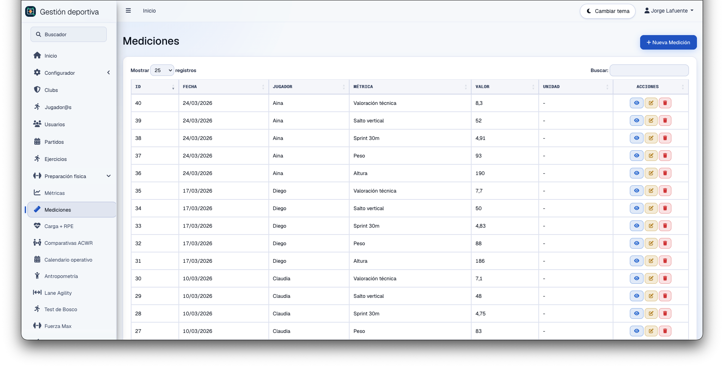
Task: Open the Mostrar registros count dropdown
Action: (x=162, y=70)
